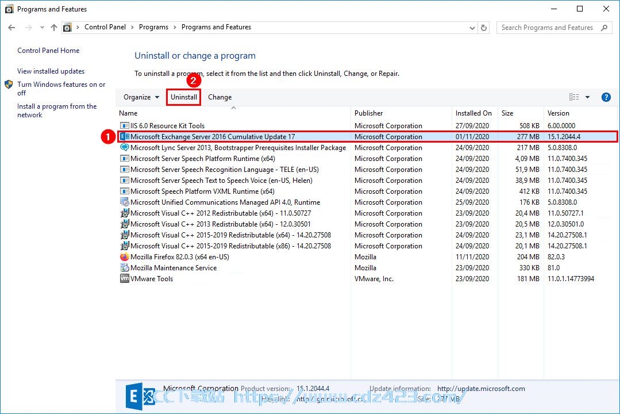
Task: Open the Organize menu
Action: click(x=141, y=97)
